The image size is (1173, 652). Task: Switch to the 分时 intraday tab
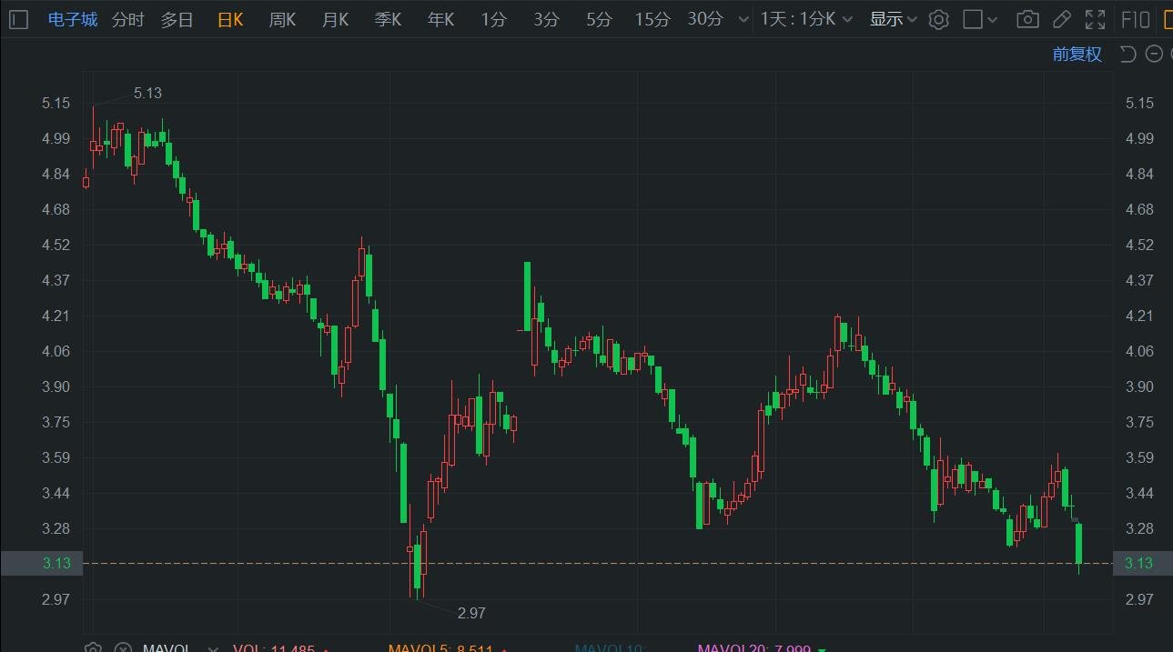pyautogui.click(x=128, y=19)
